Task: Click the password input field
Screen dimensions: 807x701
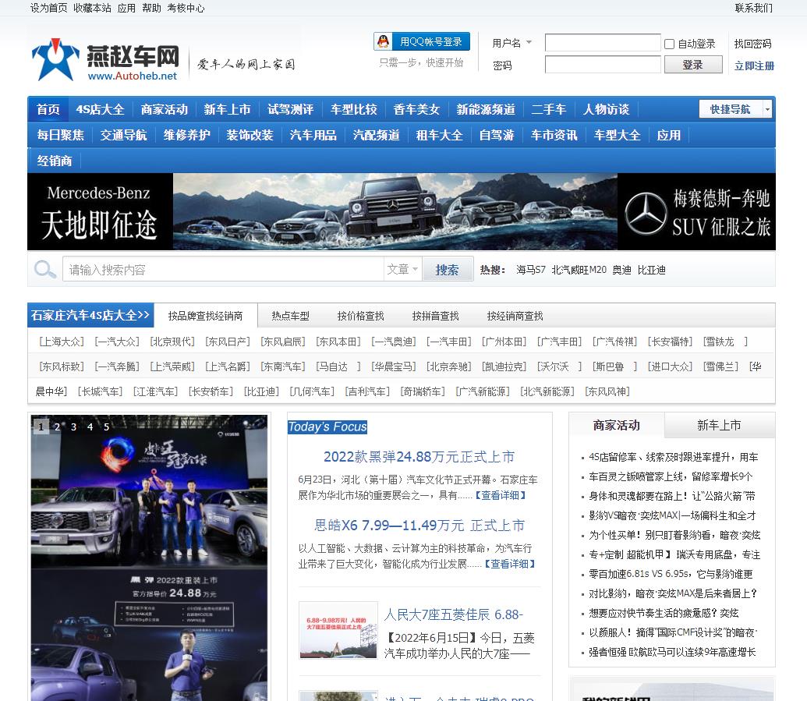Action: pos(602,65)
